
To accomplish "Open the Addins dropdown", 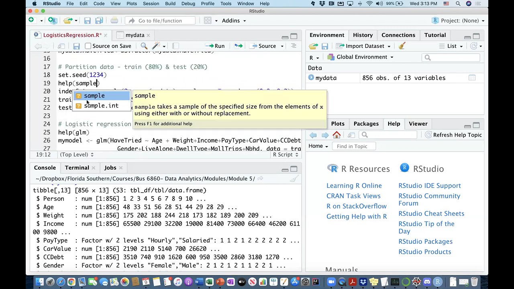I will point(234,20).
